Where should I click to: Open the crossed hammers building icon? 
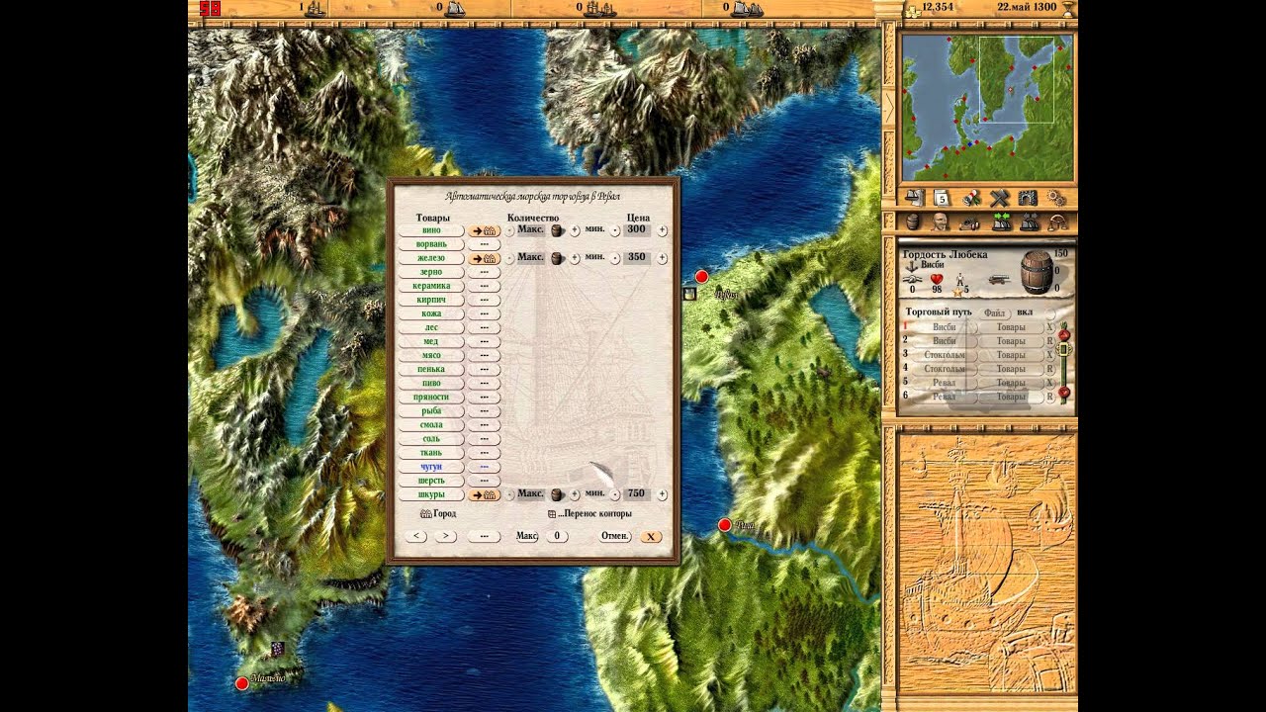pyautogui.click(x=1000, y=198)
